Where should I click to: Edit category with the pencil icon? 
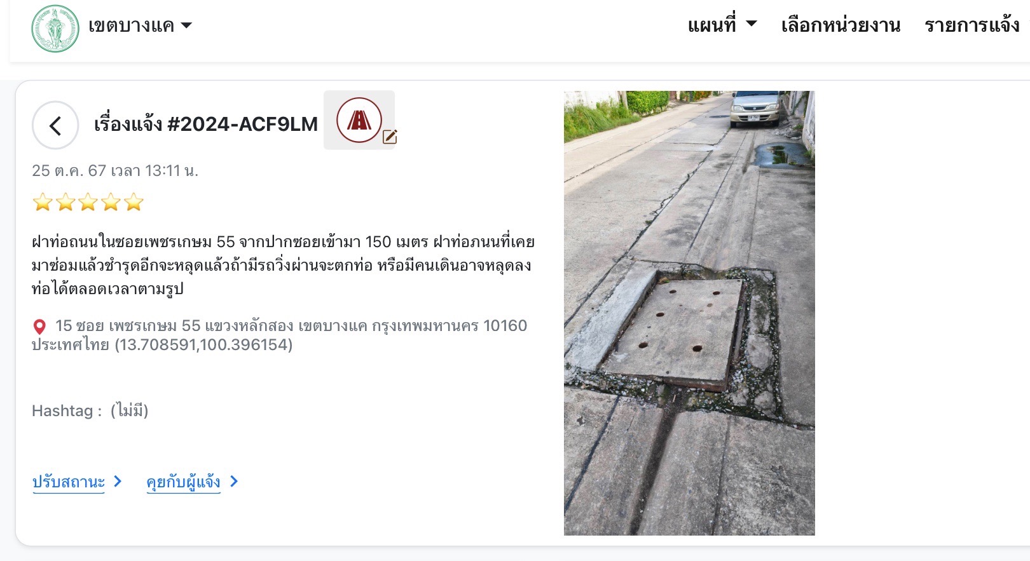[390, 137]
